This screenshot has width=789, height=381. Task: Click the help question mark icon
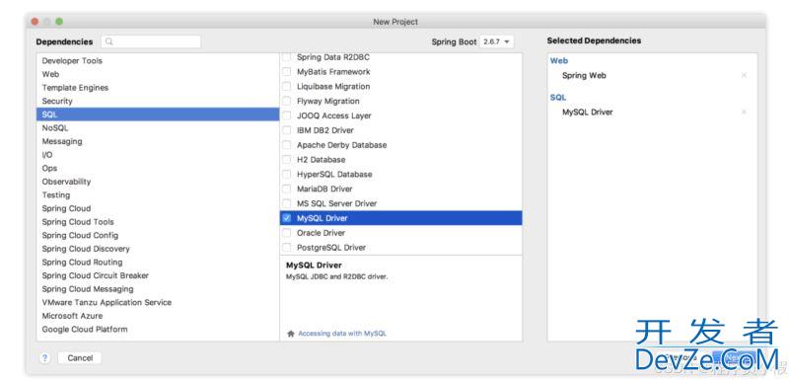point(44,358)
